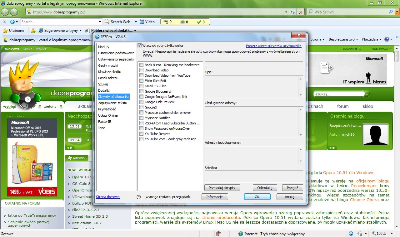Screen dimensions: 400x237
Task: Click the privacy eye icon in status bar
Action: pyautogui.click(x=218, y=234)
